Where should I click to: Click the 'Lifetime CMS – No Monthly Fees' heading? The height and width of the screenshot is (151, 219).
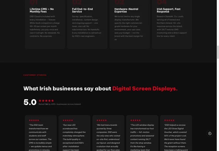(42, 10)
